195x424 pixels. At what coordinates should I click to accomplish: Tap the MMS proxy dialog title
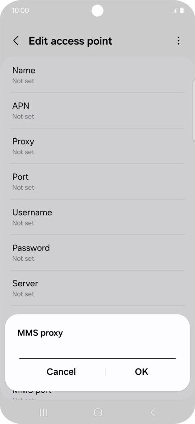click(40, 333)
